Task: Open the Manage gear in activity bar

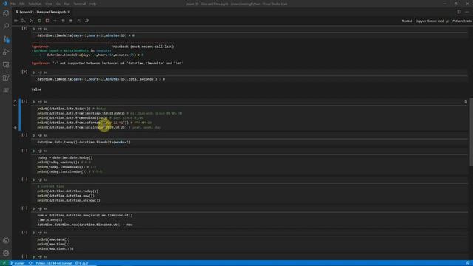Action: pos(6,253)
